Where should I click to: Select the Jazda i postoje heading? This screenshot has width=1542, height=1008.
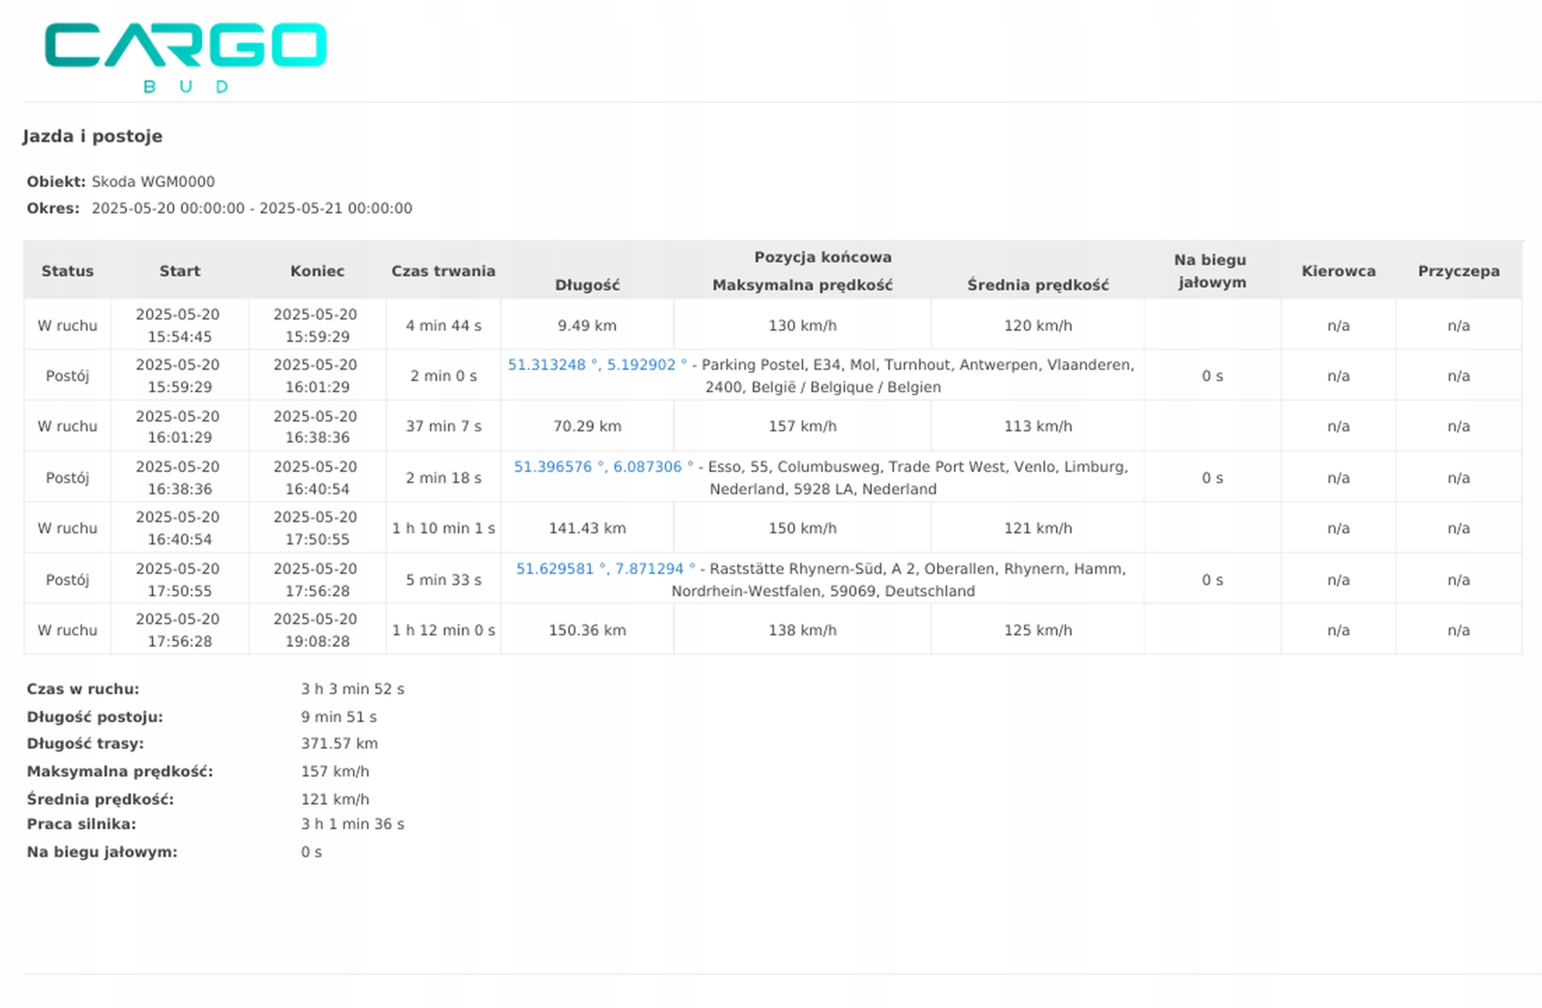point(93,136)
